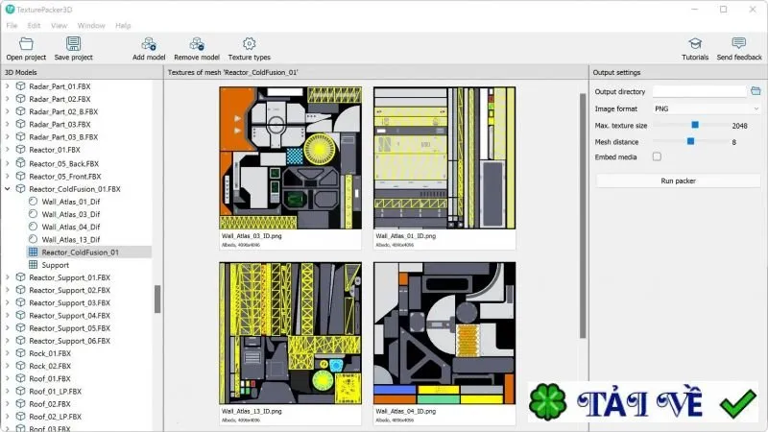Select the Wall_Atlas_03_ID.png texture thumbnail
Image resolution: width=768 pixels, height=432 pixels.
coord(291,157)
